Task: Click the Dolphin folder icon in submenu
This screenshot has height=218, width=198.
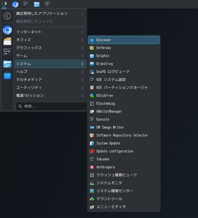Action: (x=92, y=56)
